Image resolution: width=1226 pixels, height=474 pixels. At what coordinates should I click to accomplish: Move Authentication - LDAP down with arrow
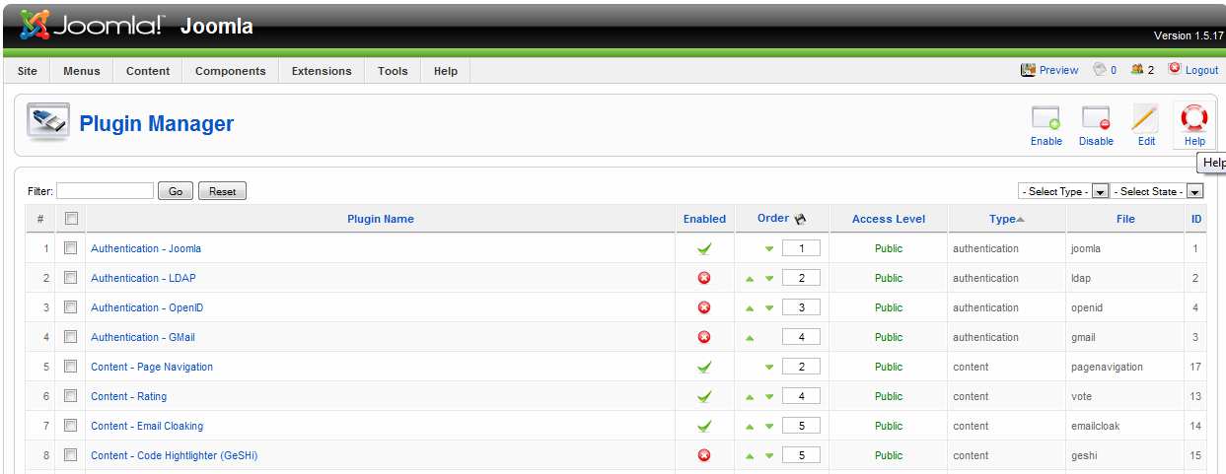coord(769,279)
